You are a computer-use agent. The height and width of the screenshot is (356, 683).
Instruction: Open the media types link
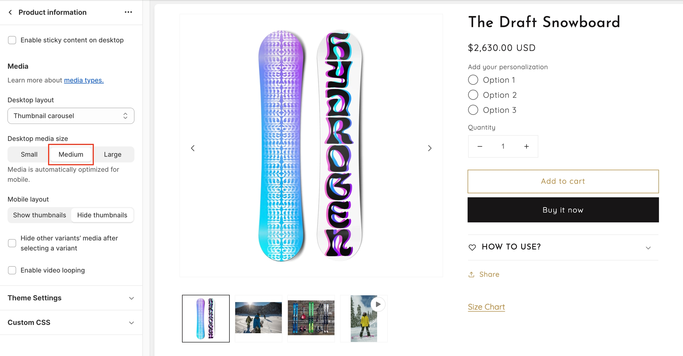point(84,80)
